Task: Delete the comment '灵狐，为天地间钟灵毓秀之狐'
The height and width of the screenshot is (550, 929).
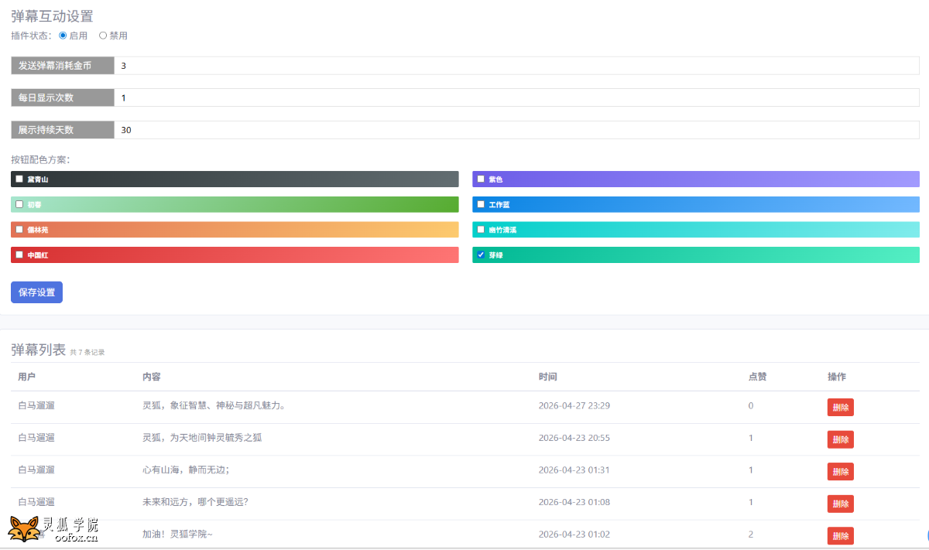Action: tap(840, 439)
